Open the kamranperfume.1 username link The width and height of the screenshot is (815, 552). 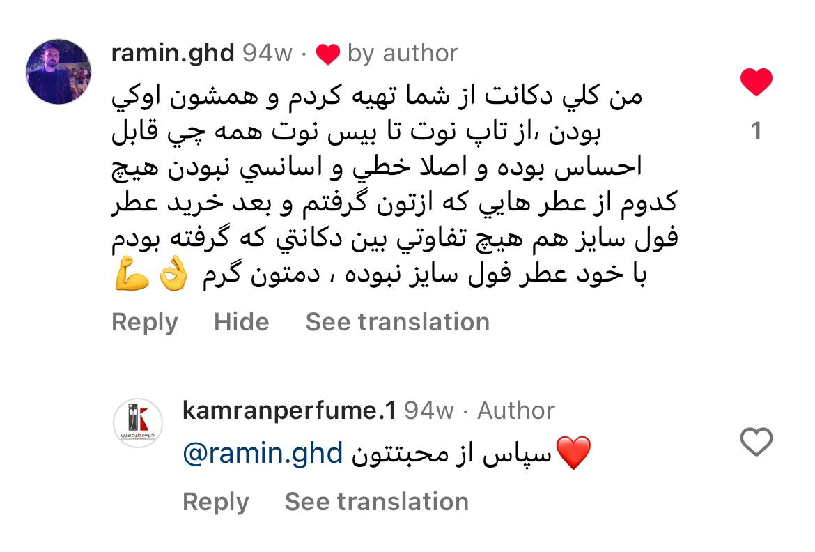tap(289, 411)
